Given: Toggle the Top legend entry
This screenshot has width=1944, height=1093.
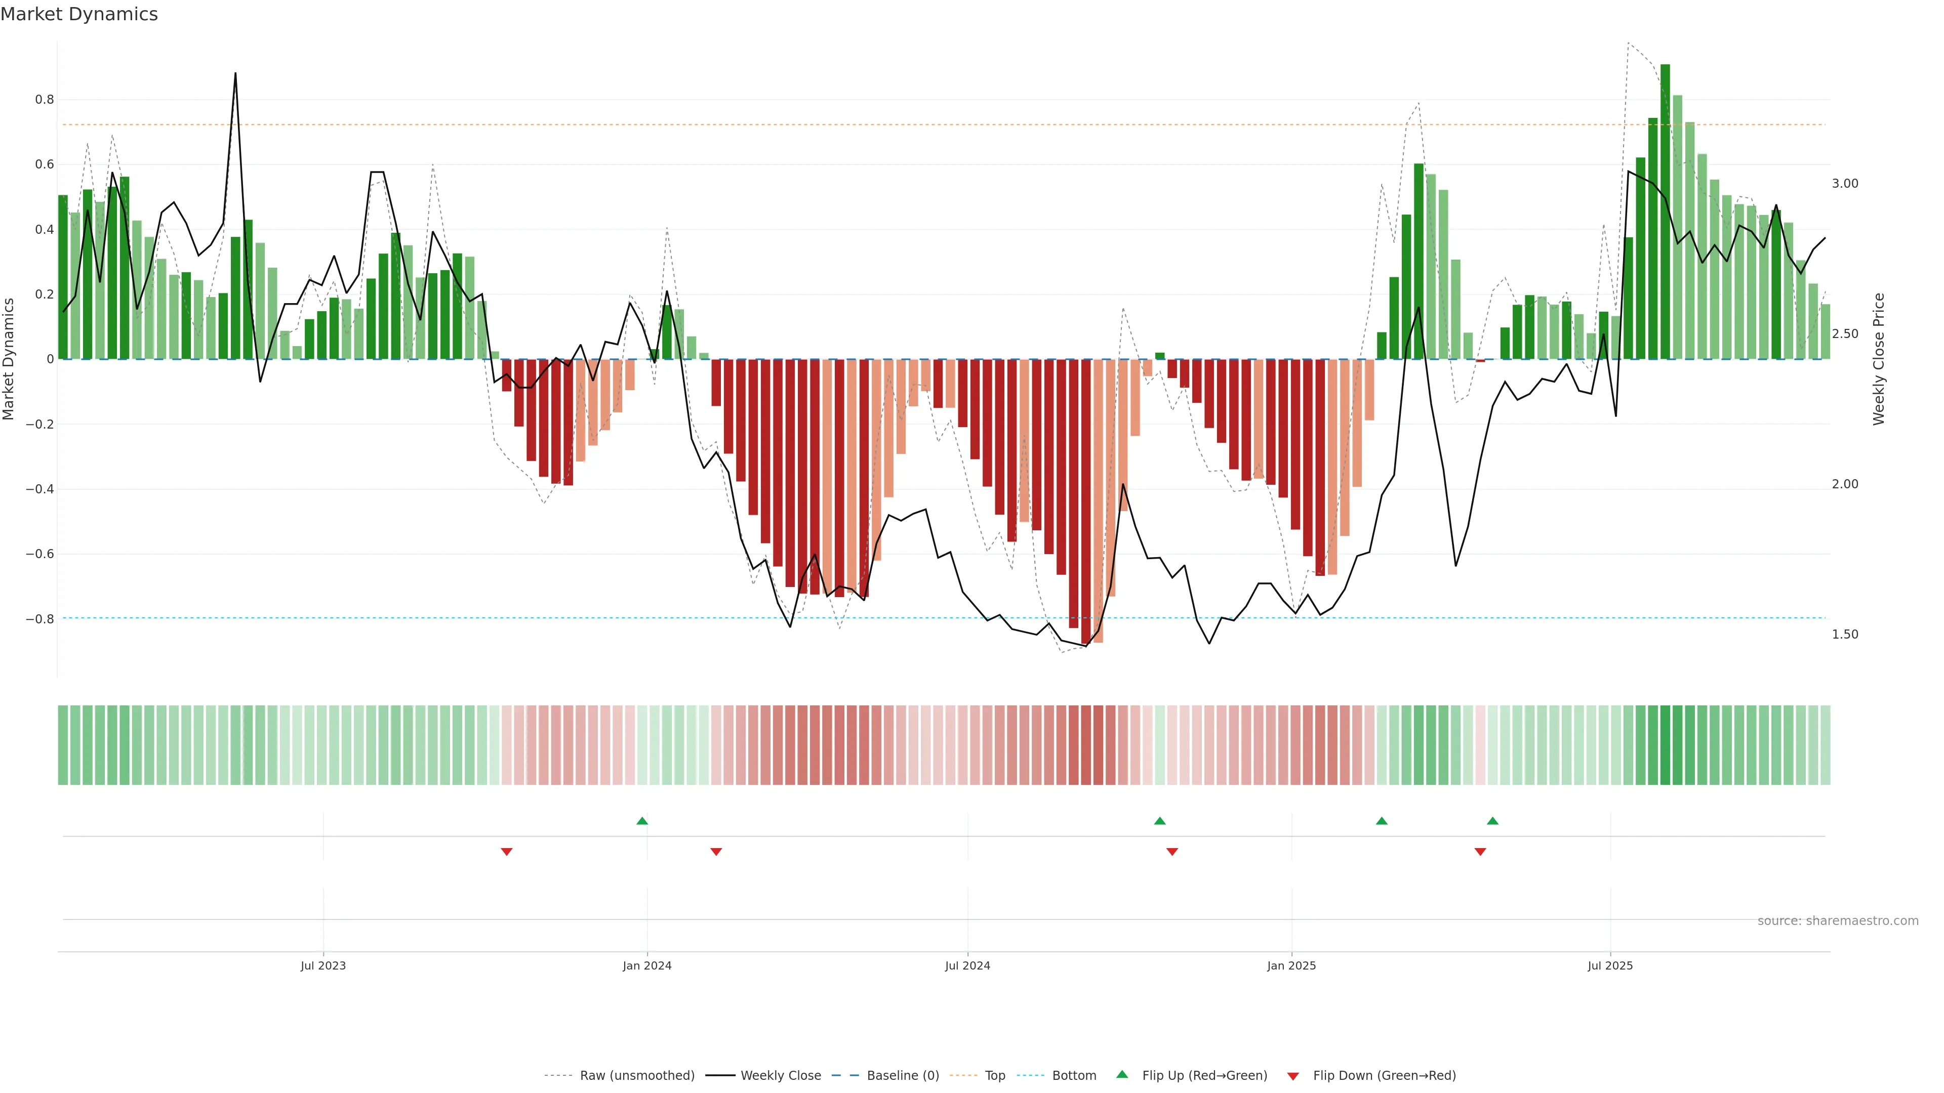Looking at the screenshot, I should pos(995,1076).
